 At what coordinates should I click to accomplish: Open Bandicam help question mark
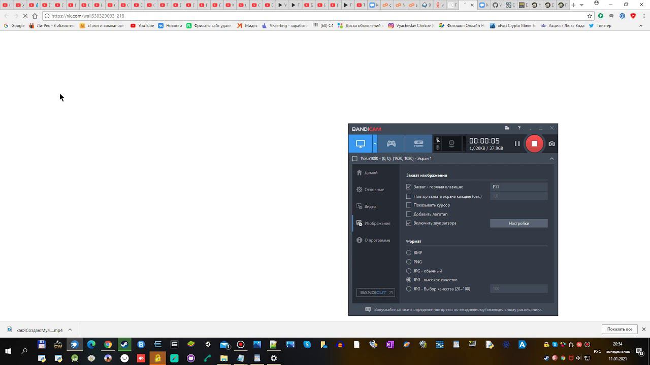[519, 128]
